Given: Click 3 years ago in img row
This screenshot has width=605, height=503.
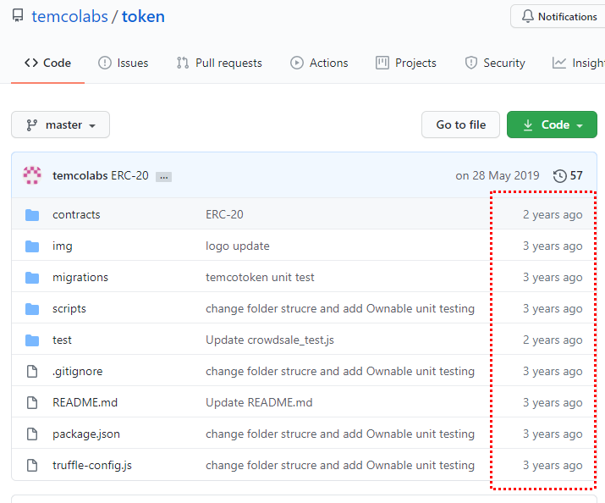Looking at the screenshot, I should click(x=553, y=246).
